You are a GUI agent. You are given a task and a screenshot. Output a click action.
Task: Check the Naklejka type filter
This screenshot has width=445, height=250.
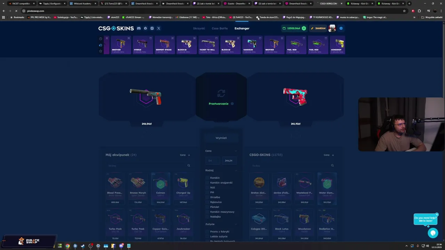[208, 217]
